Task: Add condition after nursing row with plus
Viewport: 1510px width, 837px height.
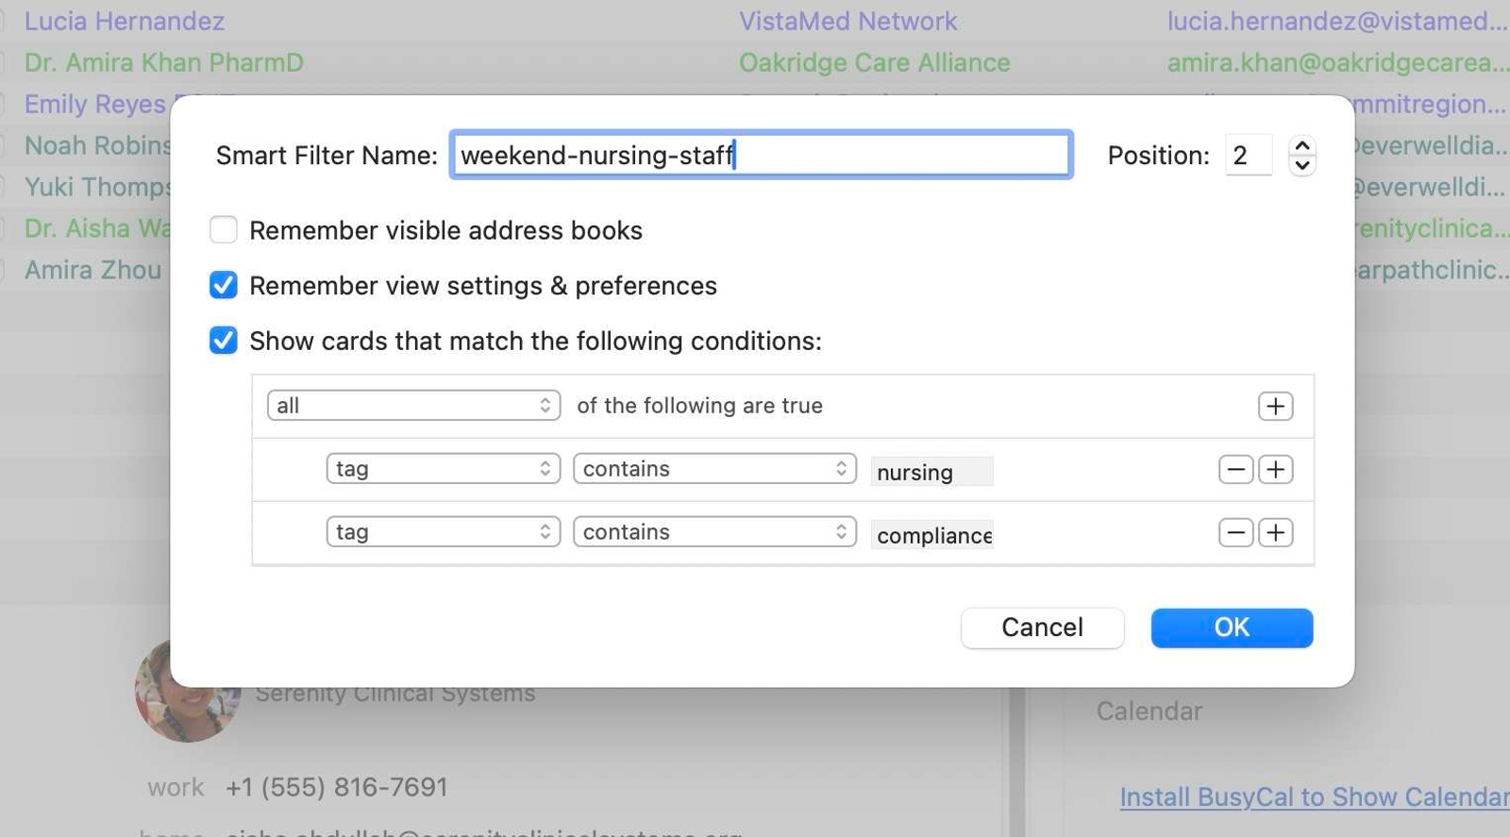Action: pyautogui.click(x=1275, y=469)
